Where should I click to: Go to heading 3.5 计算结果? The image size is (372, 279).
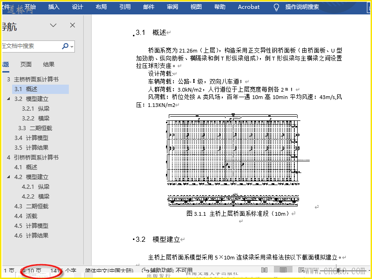(31, 147)
